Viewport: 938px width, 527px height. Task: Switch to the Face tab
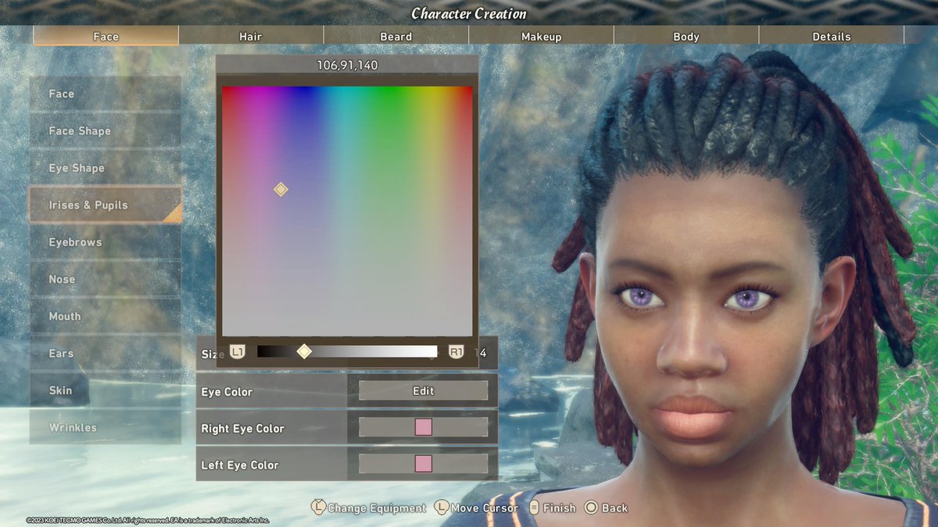click(x=106, y=36)
